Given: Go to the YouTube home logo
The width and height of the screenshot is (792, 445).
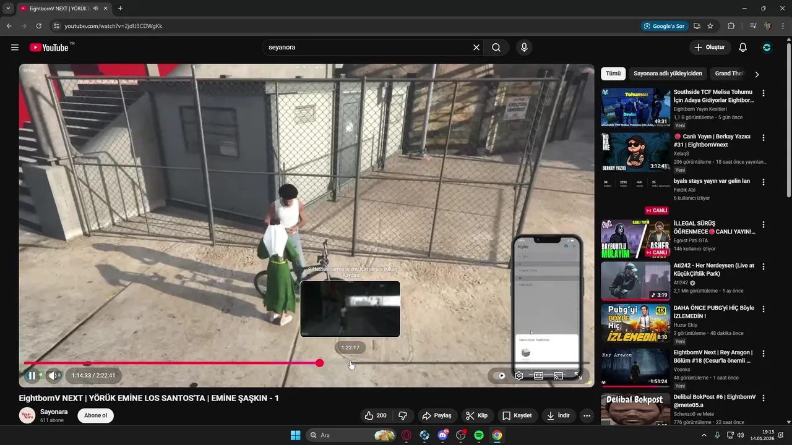Looking at the screenshot, I should (49, 48).
